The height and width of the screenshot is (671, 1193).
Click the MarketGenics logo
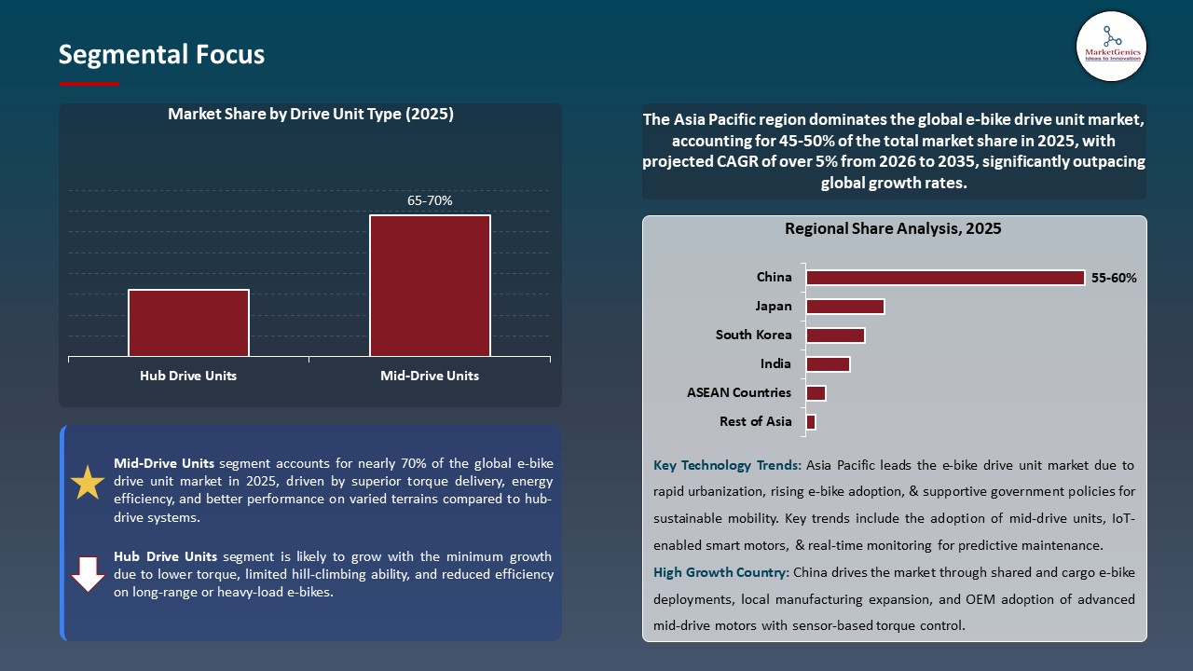point(1111,46)
